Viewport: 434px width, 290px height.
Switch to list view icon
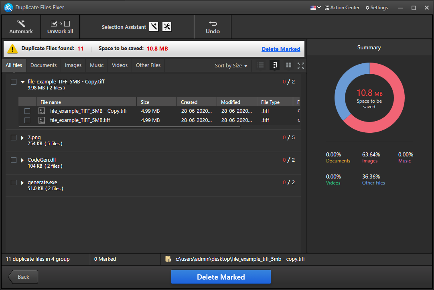pos(260,65)
